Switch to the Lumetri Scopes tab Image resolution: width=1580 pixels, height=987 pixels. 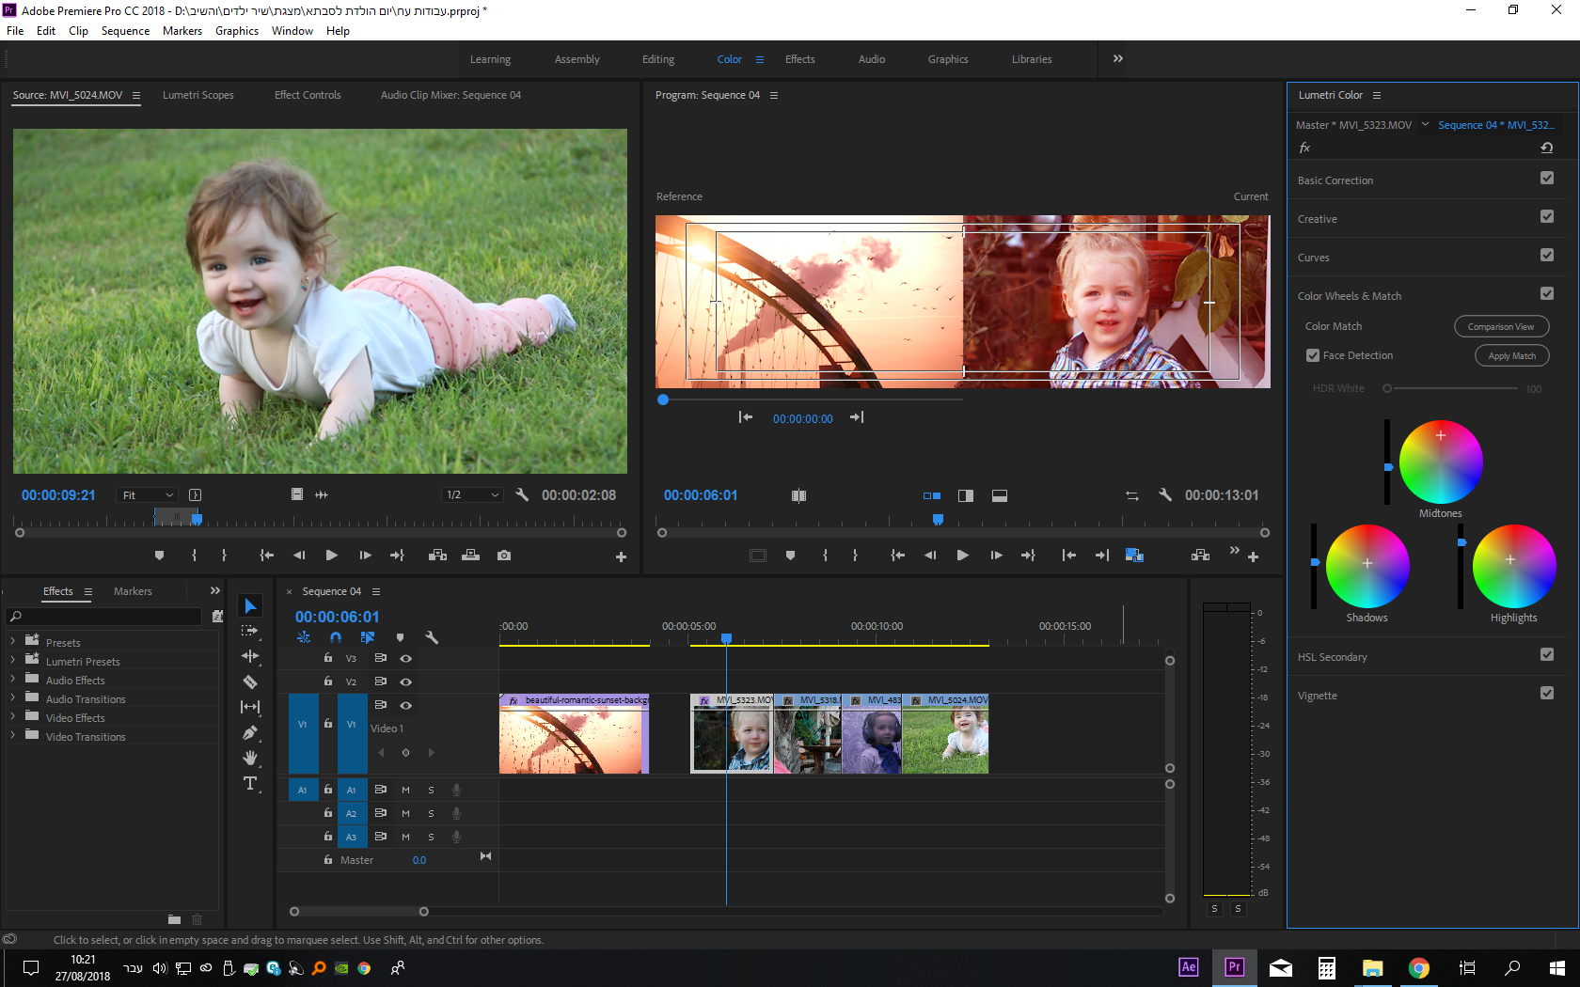197,95
